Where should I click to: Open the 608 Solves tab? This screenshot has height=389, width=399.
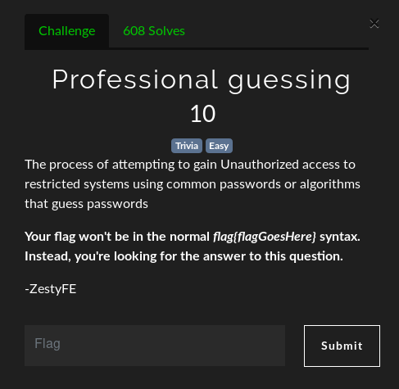[x=154, y=31]
